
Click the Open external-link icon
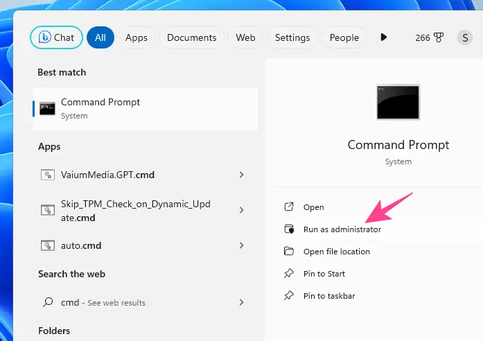[x=289, y=207]
